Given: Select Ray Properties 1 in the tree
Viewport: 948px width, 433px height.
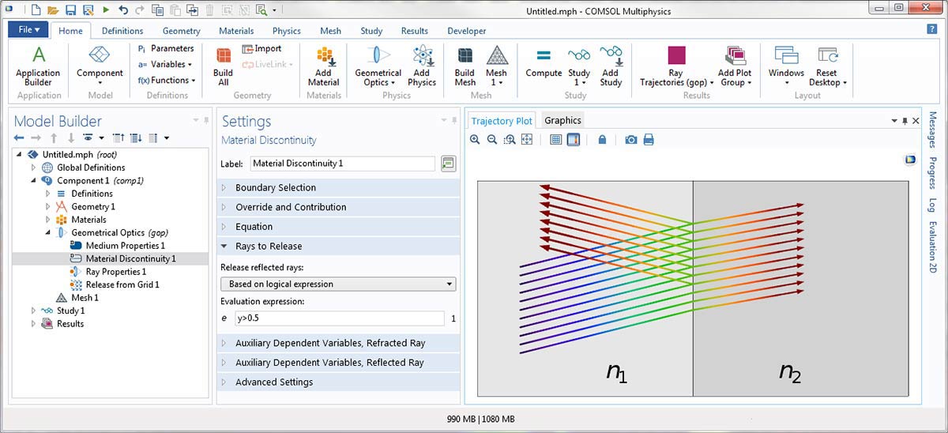Looking at the screenshot, I should point(115,272).
